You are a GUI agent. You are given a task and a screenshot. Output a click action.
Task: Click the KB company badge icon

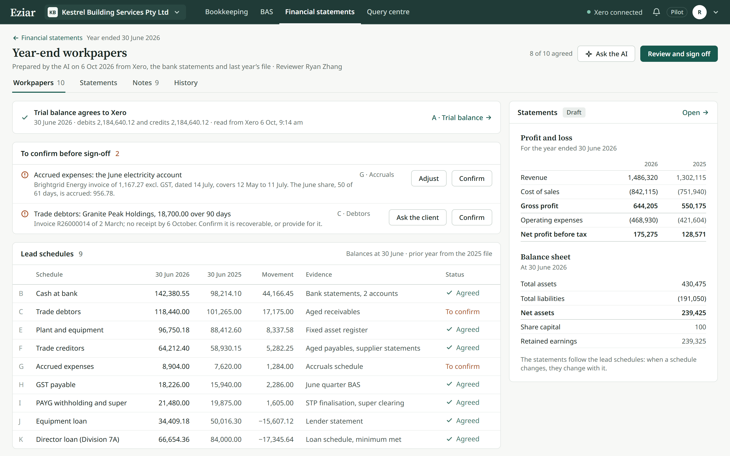pos(52,12)
